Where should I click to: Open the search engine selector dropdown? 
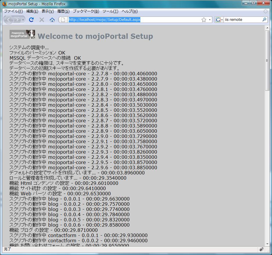(222, 20)
